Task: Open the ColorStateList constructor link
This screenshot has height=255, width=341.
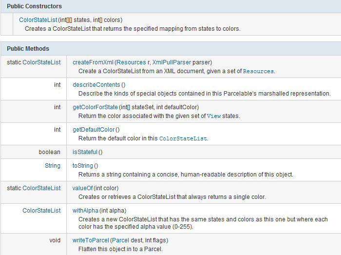Action: [37, 20]
